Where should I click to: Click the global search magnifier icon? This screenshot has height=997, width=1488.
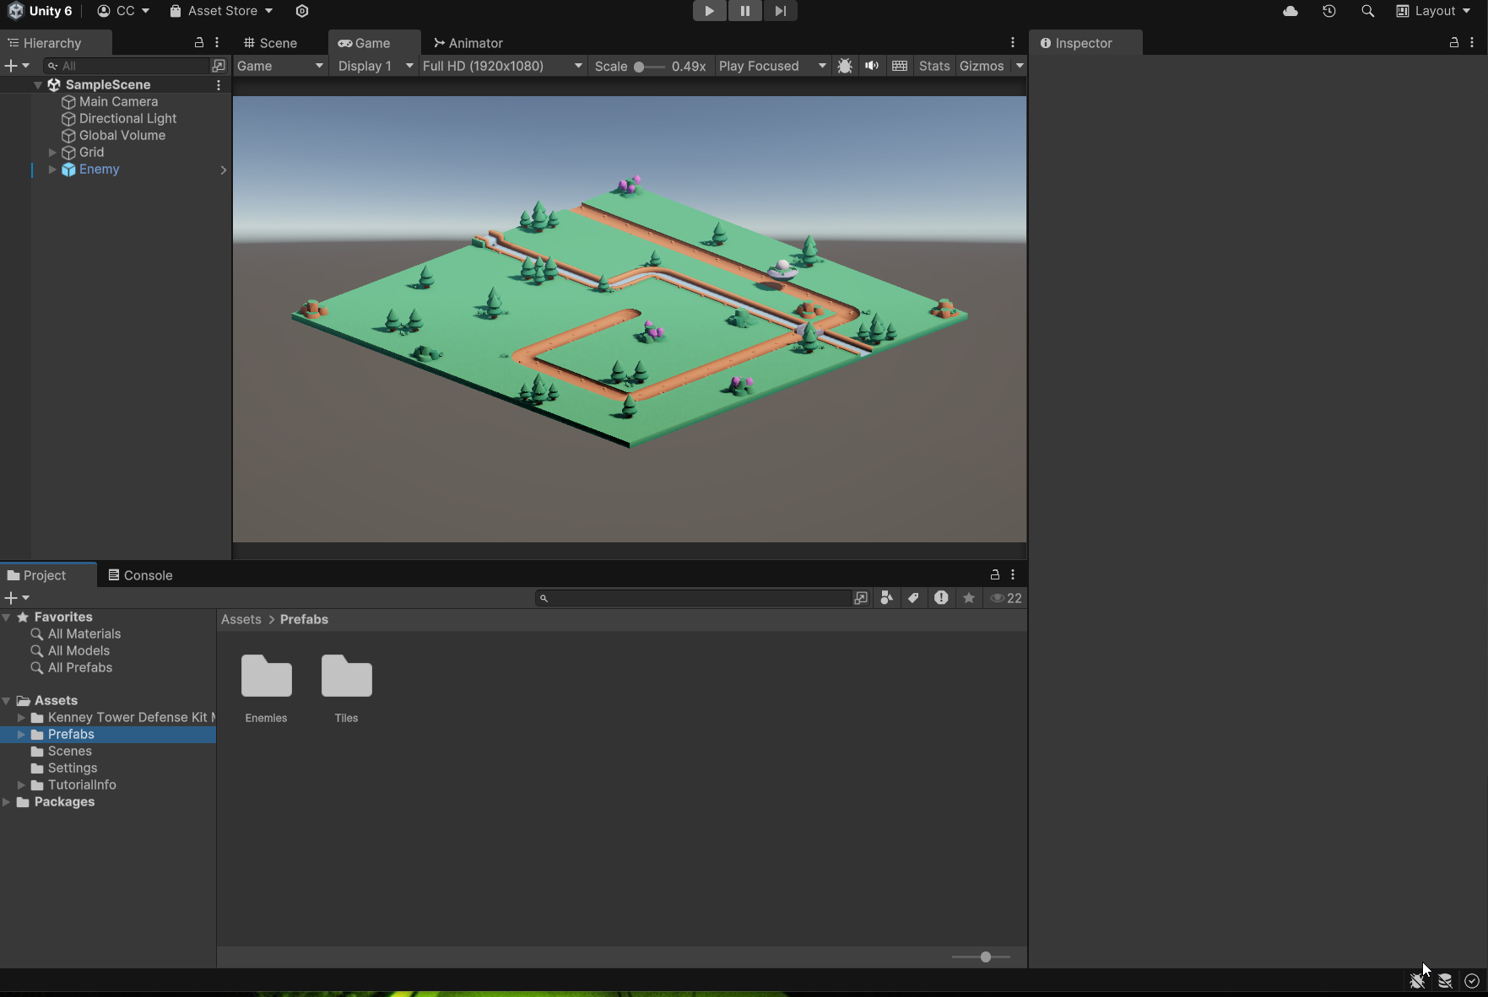(1367, 11)
